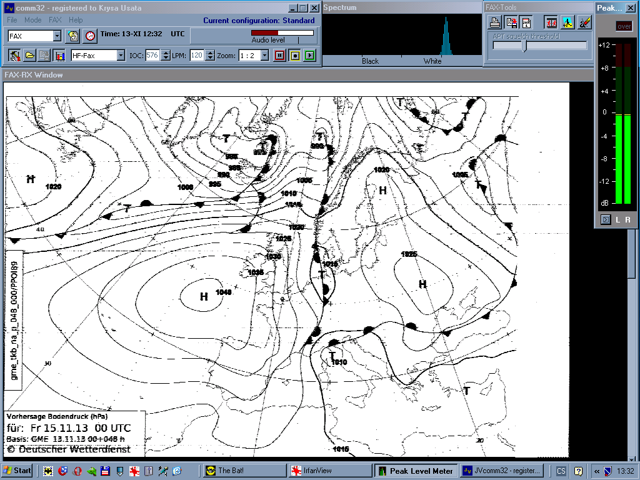Viewport: 640px width, 480px height.
Task: Click the Spectrum display panel
Action: [402, 35]
